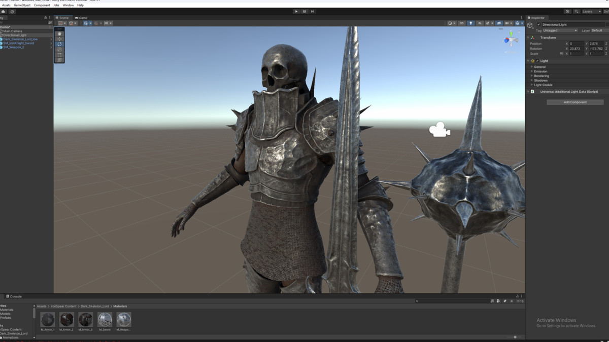Image resolution: width=609 pixels, height=342 pixels.
Task: Select the M_Sword material thumbnail
Action: 105,320
